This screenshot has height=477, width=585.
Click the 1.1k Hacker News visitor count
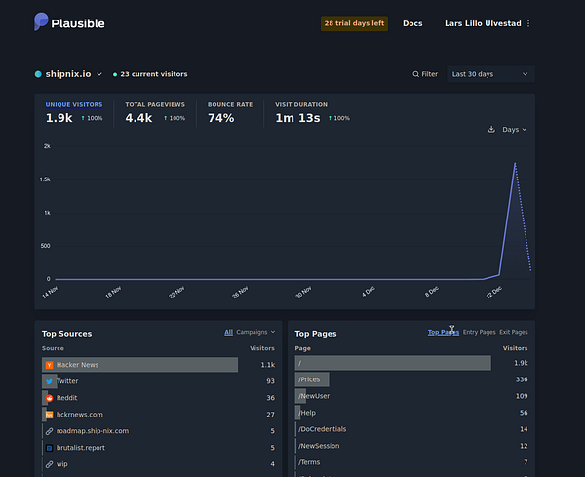click(268, 365)
